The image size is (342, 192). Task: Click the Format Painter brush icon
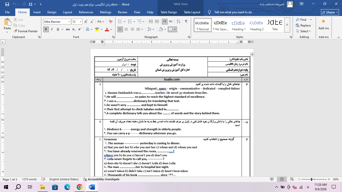(15, 31)
